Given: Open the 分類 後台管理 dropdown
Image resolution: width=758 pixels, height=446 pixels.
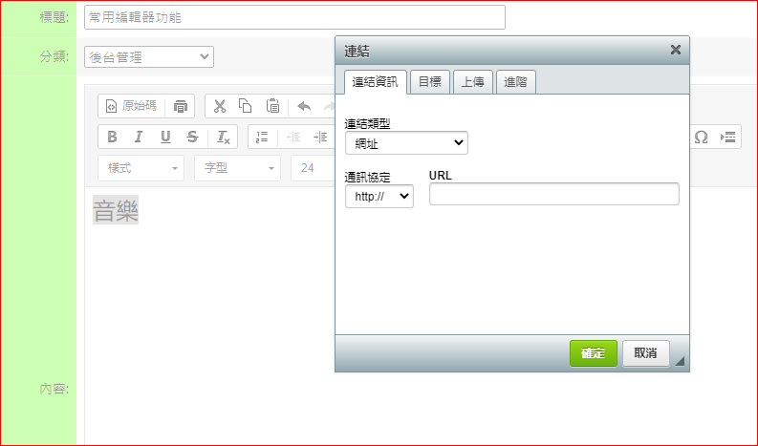Looking at the screenshot, I should 149,57.
